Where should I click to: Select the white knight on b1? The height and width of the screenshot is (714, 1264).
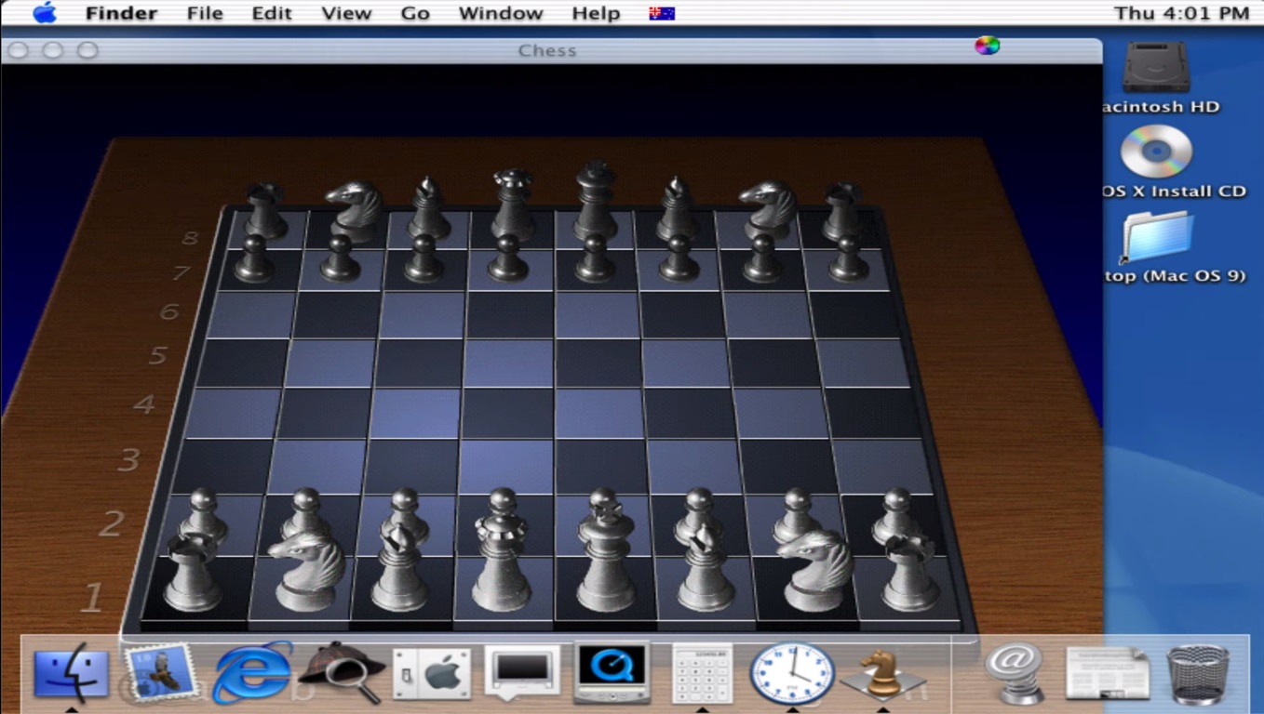point(306,571)
